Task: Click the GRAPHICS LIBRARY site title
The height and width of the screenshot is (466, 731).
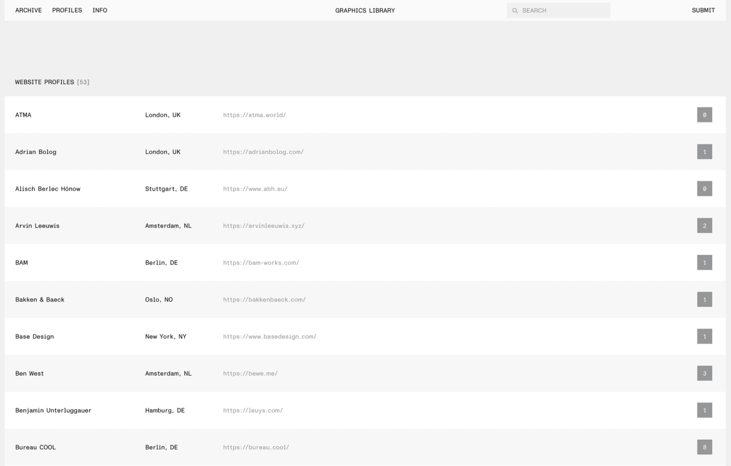Action: click(365, 10)
